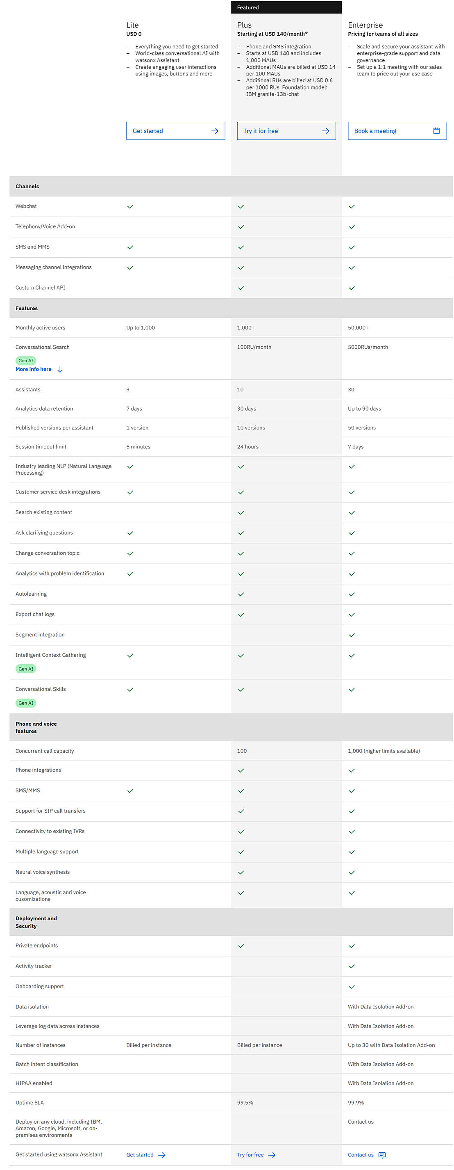Click the 'Starting at USD 140/month*' price text
454x1170 pixels.
272,34
